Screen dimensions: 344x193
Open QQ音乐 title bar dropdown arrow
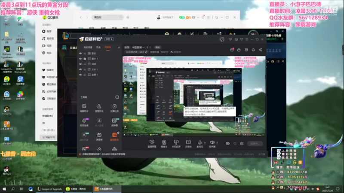click(198, 17)
